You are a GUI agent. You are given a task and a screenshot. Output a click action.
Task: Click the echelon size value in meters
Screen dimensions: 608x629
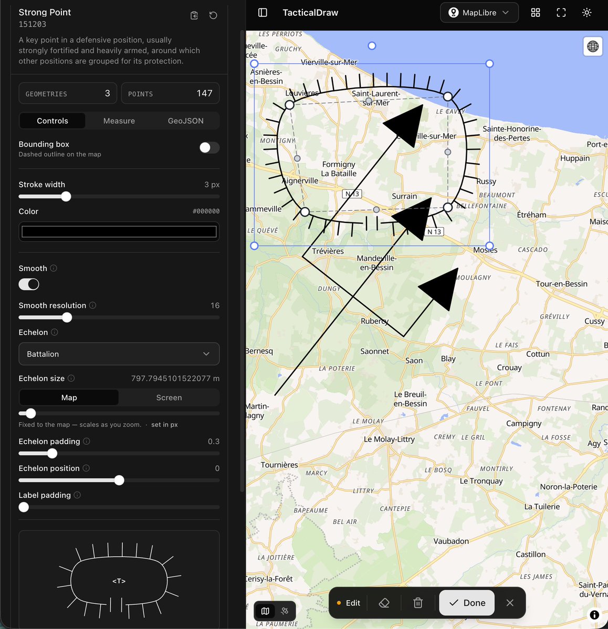coord(175,378)
